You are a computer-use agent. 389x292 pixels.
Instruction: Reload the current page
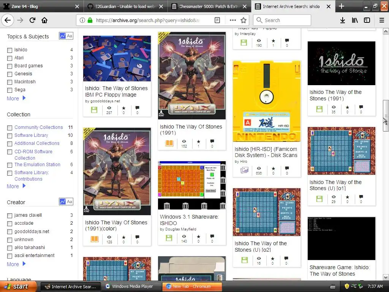tap(32, 20)
